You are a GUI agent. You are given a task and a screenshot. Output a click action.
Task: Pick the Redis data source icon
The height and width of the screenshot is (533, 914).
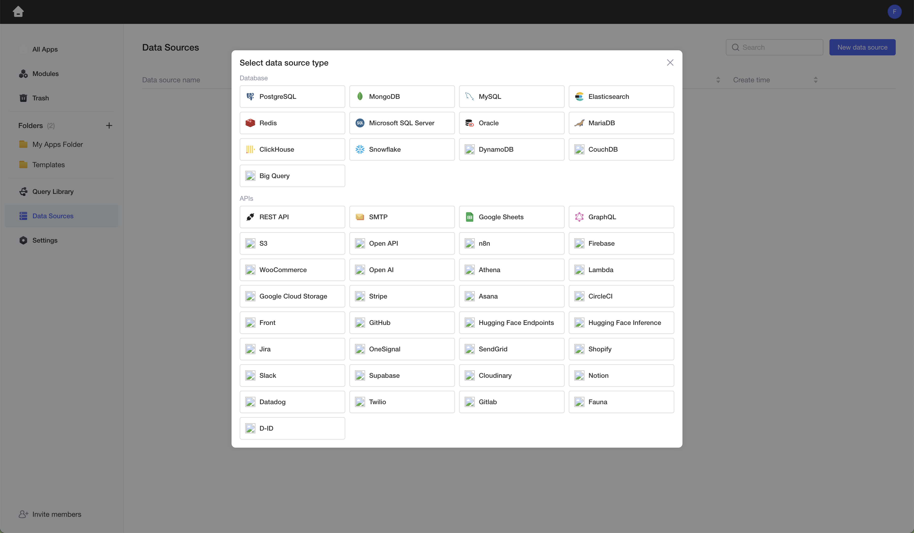point(250,123)
